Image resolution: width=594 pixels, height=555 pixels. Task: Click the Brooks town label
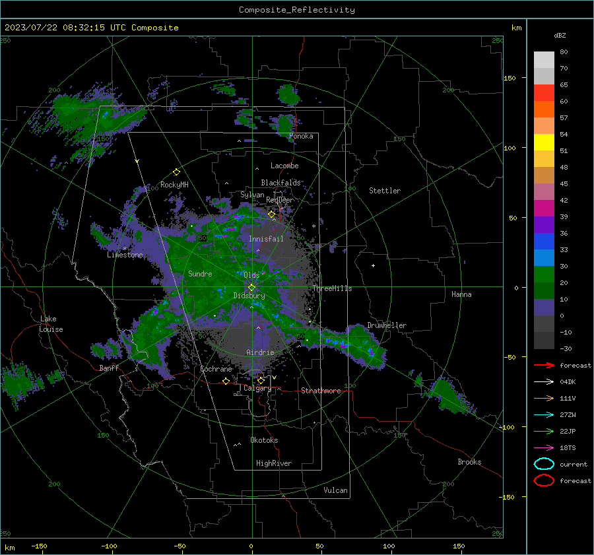pyautogui.click(x=469, y=462)
